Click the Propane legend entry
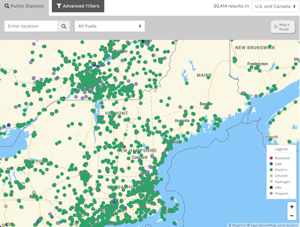 point(279,193)
